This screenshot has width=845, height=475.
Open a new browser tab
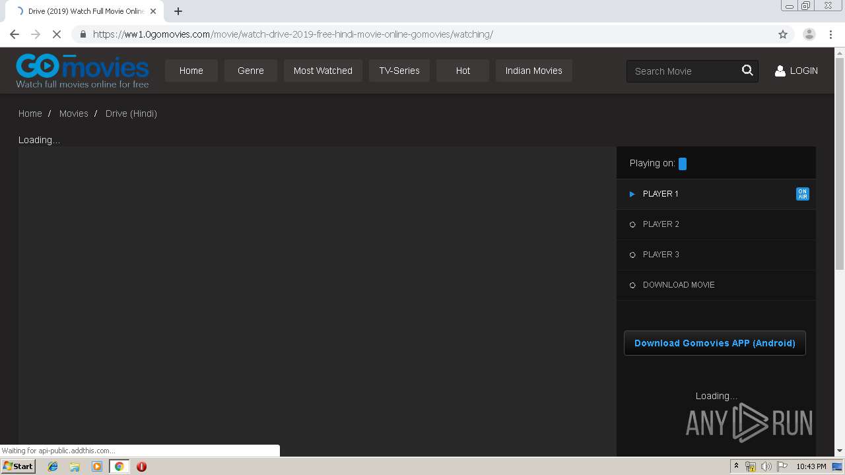pyautogui.click(x=178, y=11)
